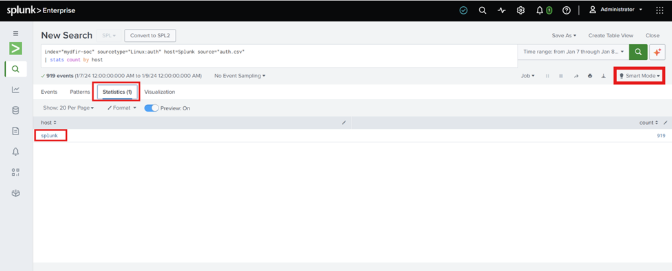672x271 pixels.
Task: Edit the host column pencil icon
Action: [344, 123]
